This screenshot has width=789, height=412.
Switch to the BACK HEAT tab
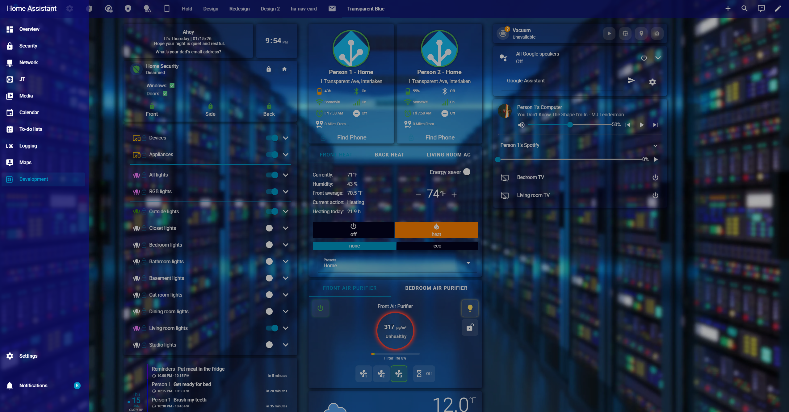point(389,155)
